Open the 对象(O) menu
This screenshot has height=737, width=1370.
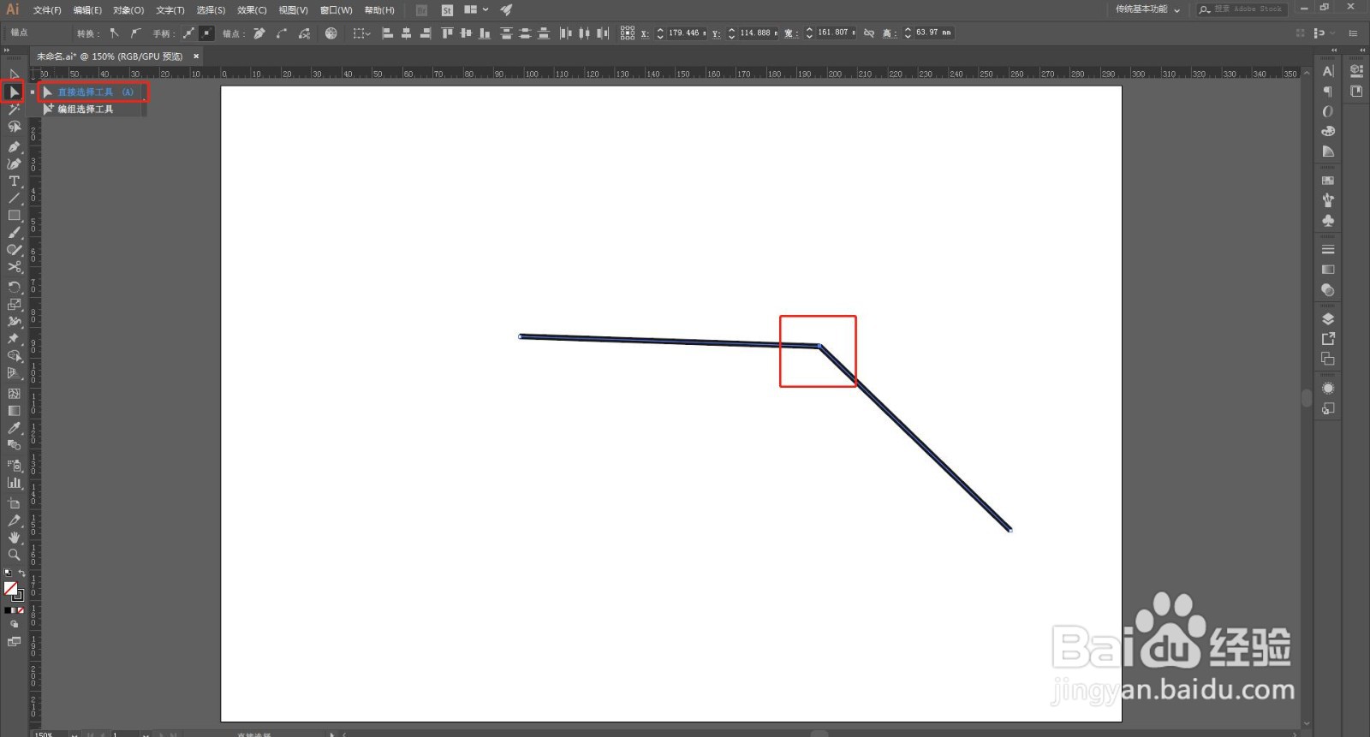tap(128, 10)
